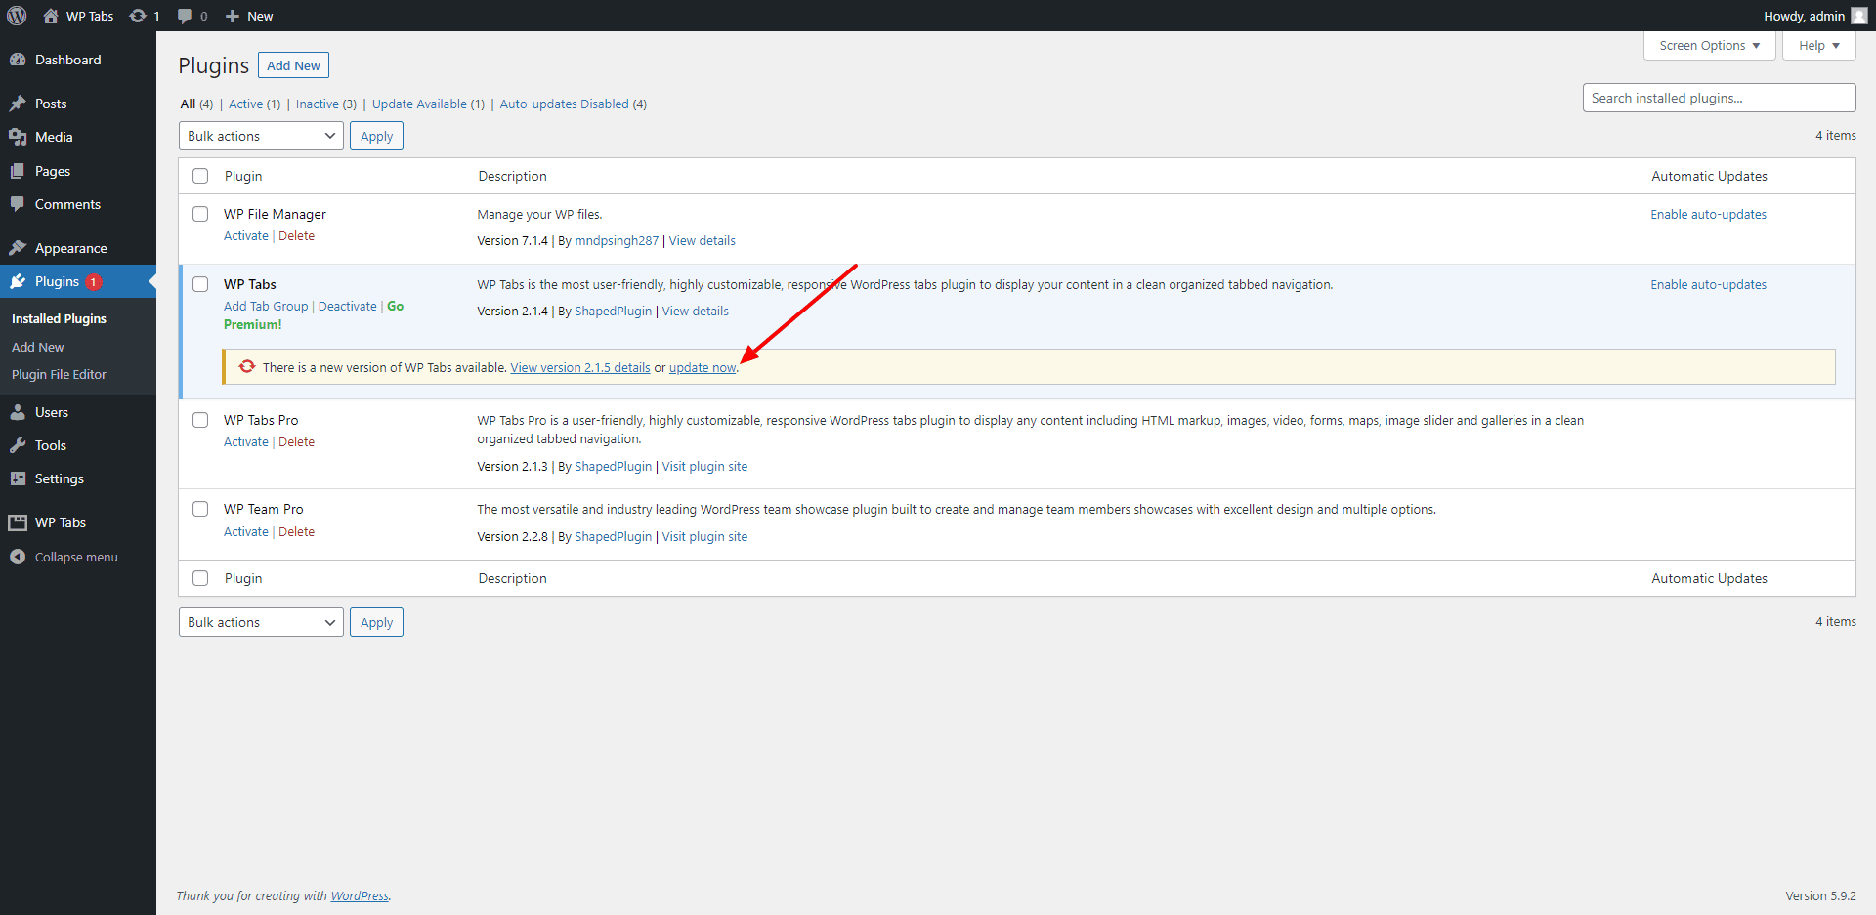Click the Collapse menu arrow icon
This screenshot has width=1876, height=915.
[18, 557]
